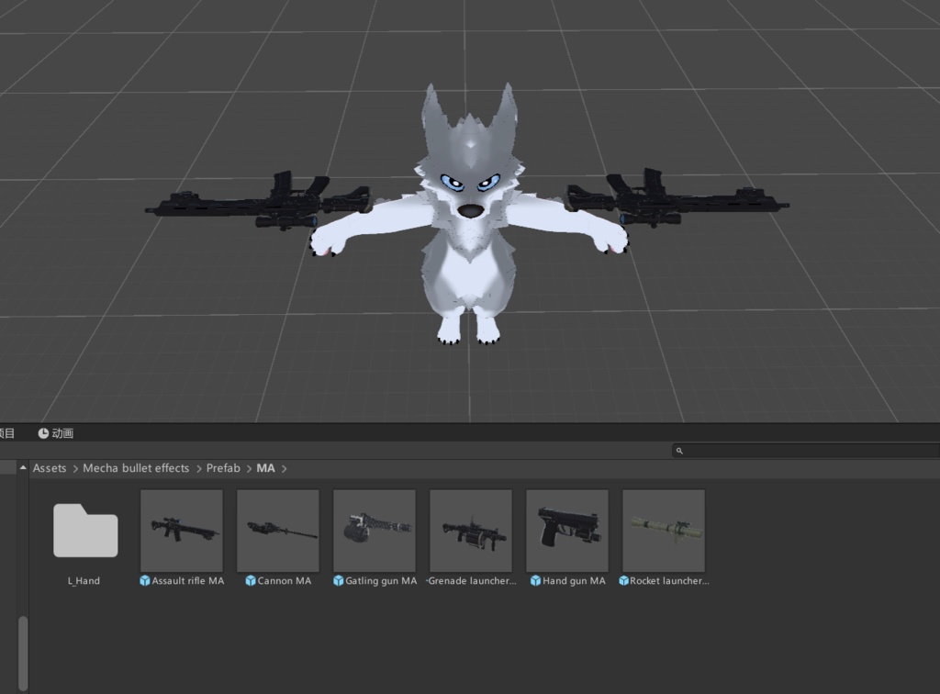Click the up arrow left of Assets
940x694 pixels.
(x=23, y=467)
